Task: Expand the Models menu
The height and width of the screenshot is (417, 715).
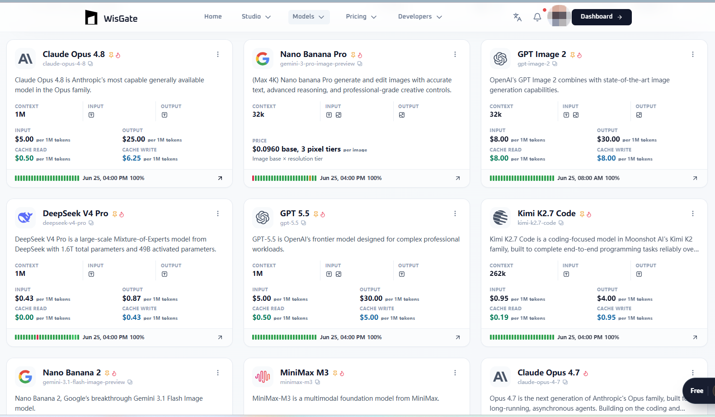Action: tap(309, 17)
